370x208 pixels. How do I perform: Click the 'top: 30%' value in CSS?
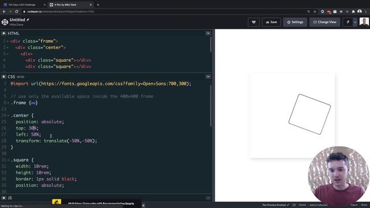(x=32, y=128)
